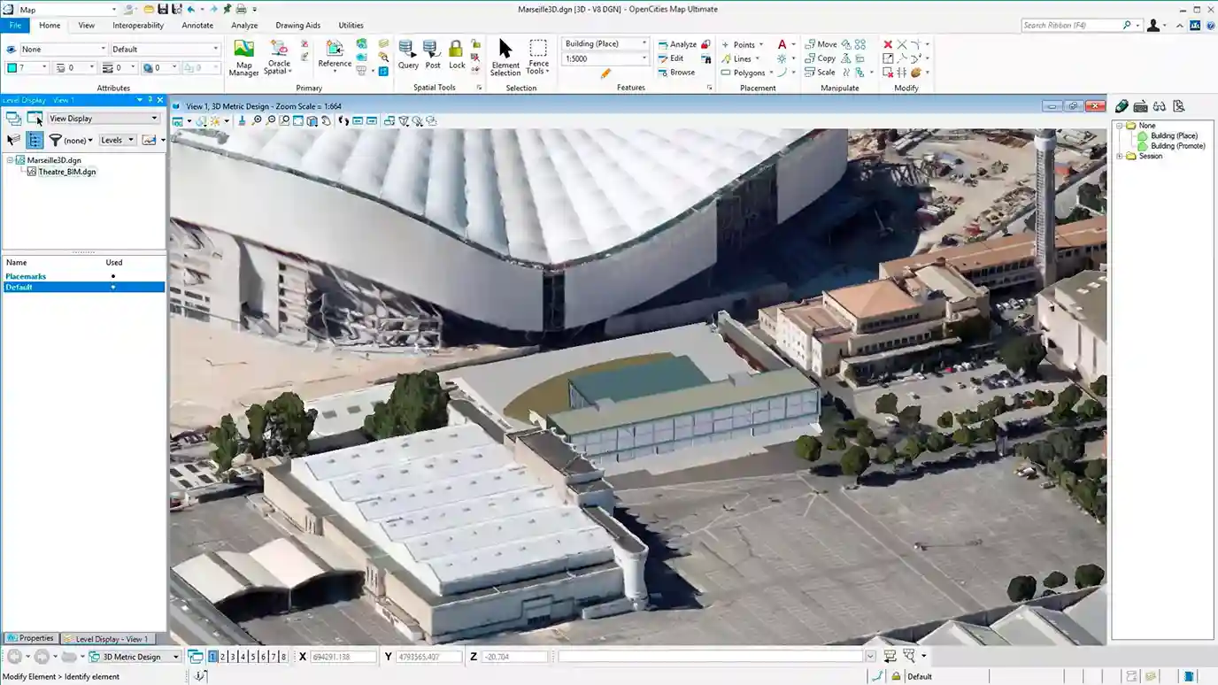Image resolution: width=1218 pixels, height=685 pixels.
Task: Click the AccuSnap icon in status bar
Action: 878,676
